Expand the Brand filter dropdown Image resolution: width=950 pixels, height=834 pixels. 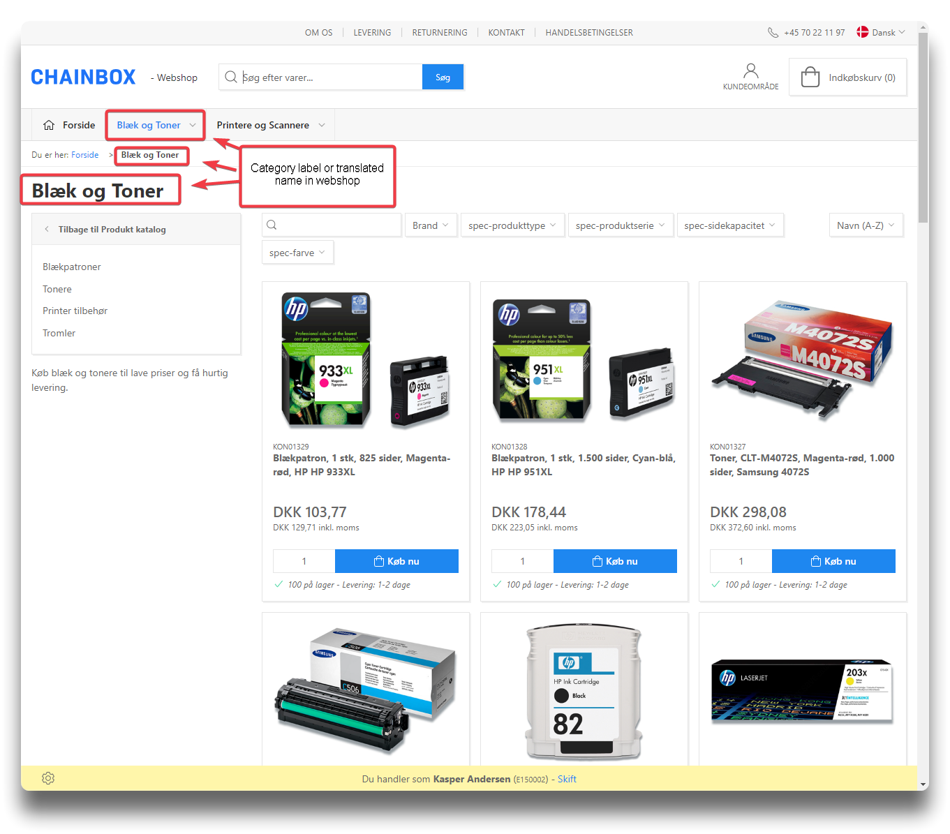tap(430, 225)
